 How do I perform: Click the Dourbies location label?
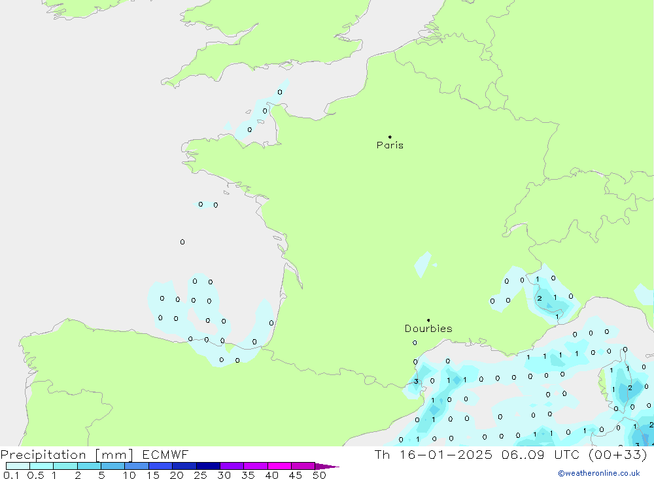428,329
